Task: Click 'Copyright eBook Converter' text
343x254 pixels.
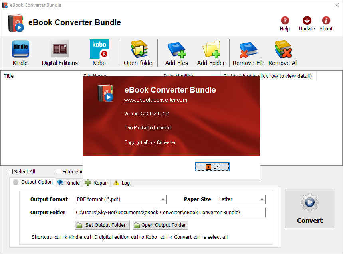Action: tap(150, 142)
